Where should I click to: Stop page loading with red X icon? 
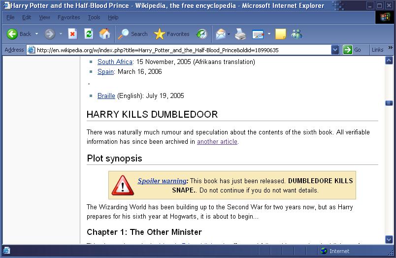72,34
